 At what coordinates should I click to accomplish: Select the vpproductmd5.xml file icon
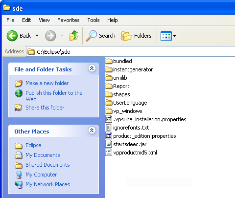[x=109, y=153]
